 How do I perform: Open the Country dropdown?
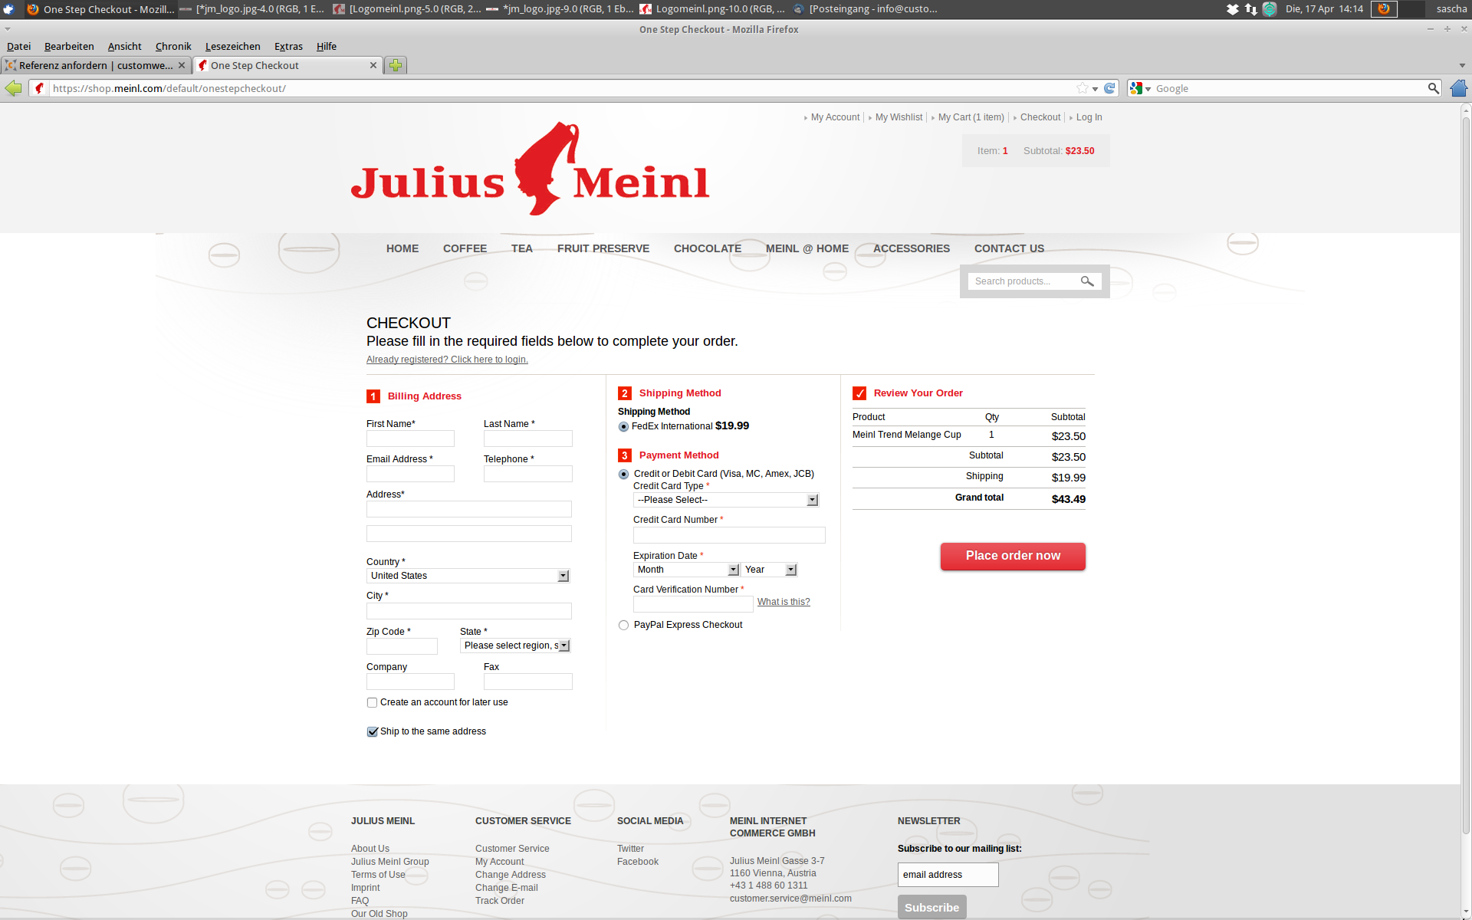click(x=468, y=576)
